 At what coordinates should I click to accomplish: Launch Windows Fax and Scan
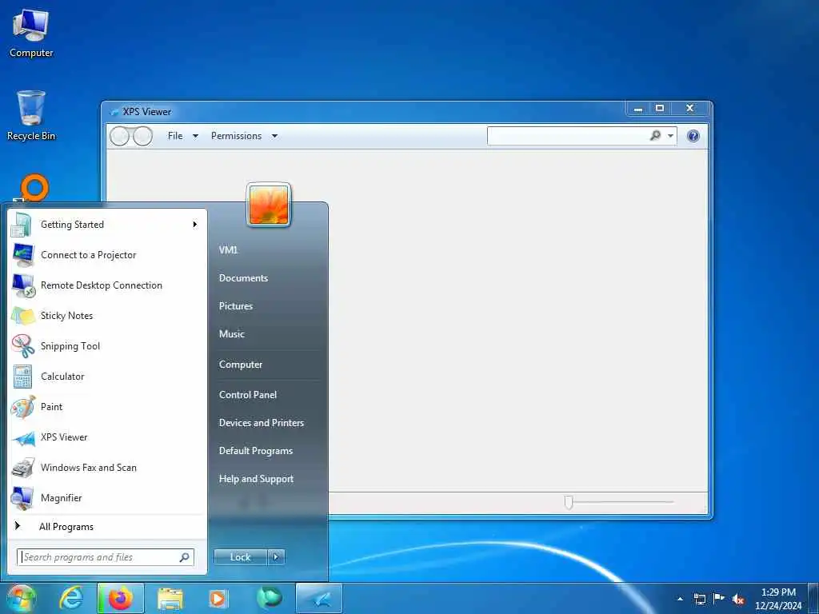pos(107,468)
